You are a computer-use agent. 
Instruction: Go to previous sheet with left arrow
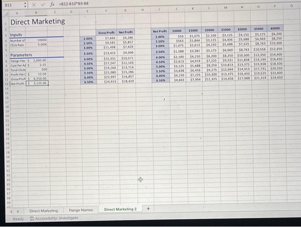tap(11, 212)
